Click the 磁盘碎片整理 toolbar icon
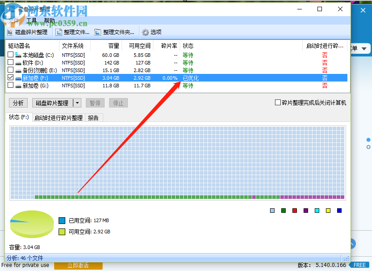This screenshot has height=271, width=372. point(10,32)
